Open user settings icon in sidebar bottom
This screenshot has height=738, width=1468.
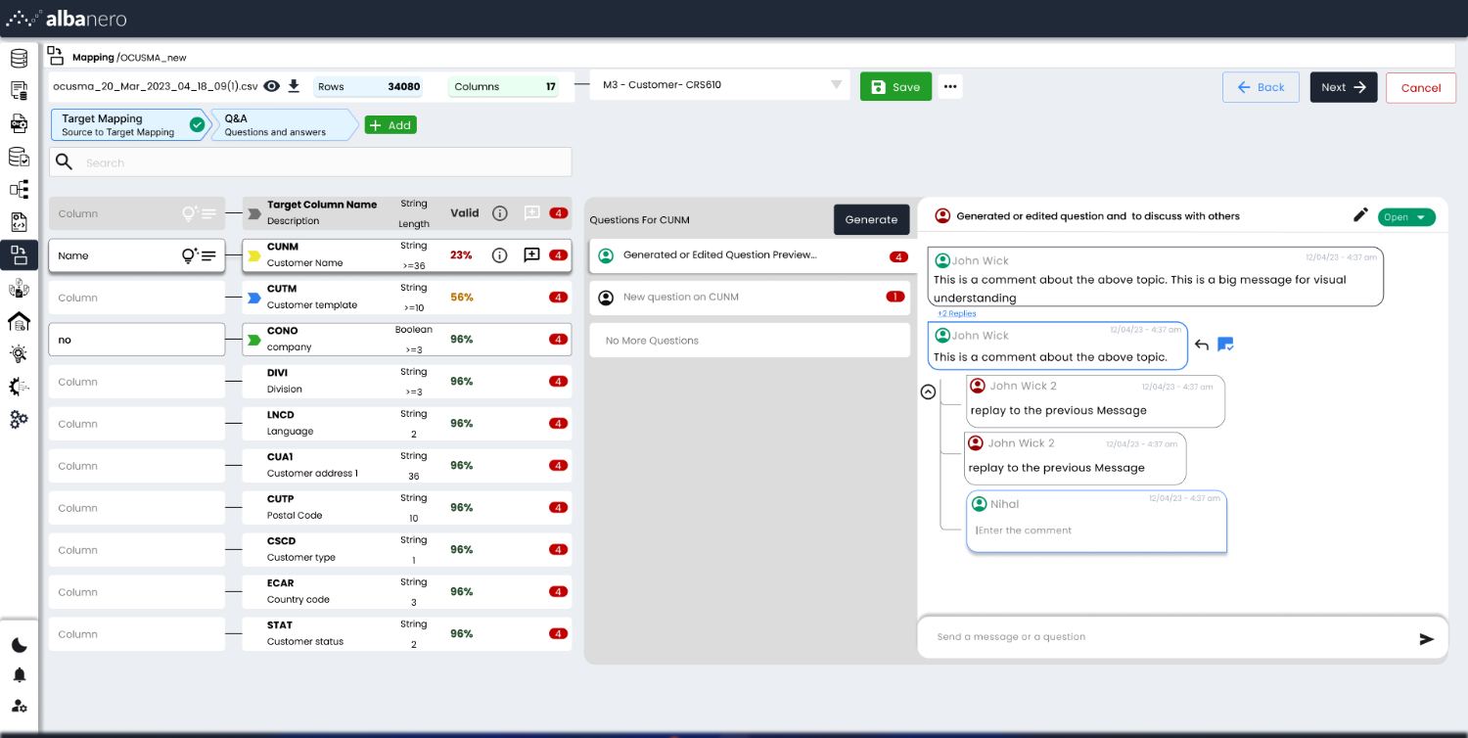click(x=19, y=706)
